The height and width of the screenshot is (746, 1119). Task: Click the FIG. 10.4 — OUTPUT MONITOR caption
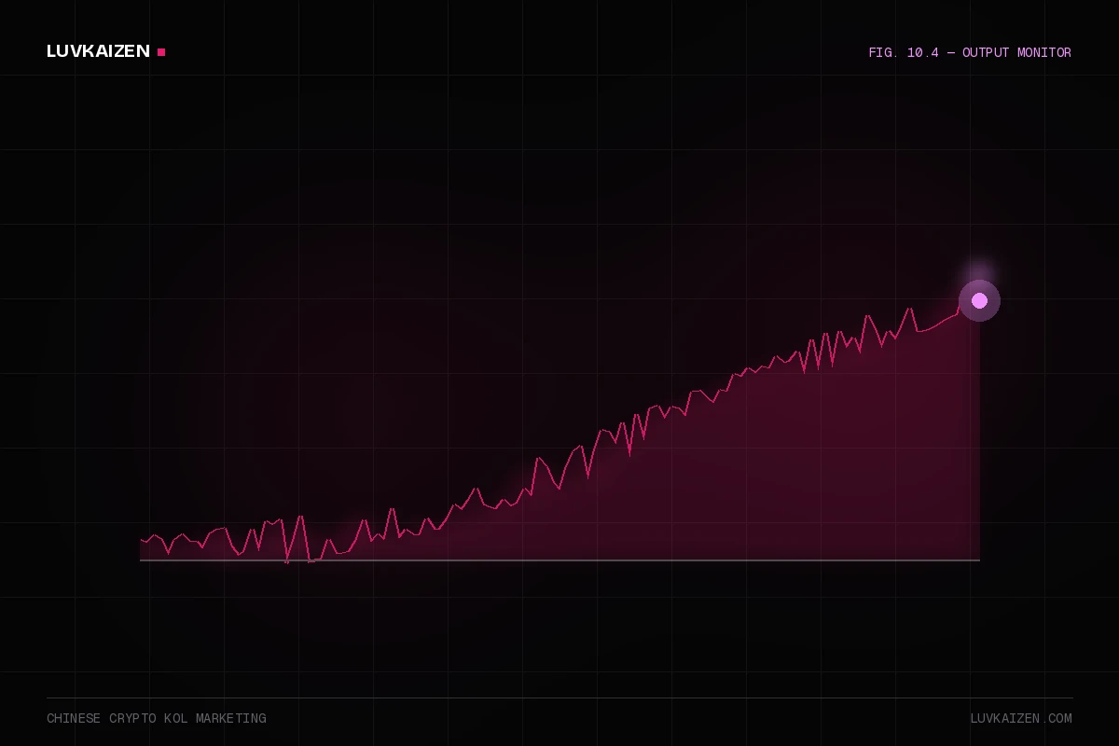pyautogui.click(x=970, y=53)
